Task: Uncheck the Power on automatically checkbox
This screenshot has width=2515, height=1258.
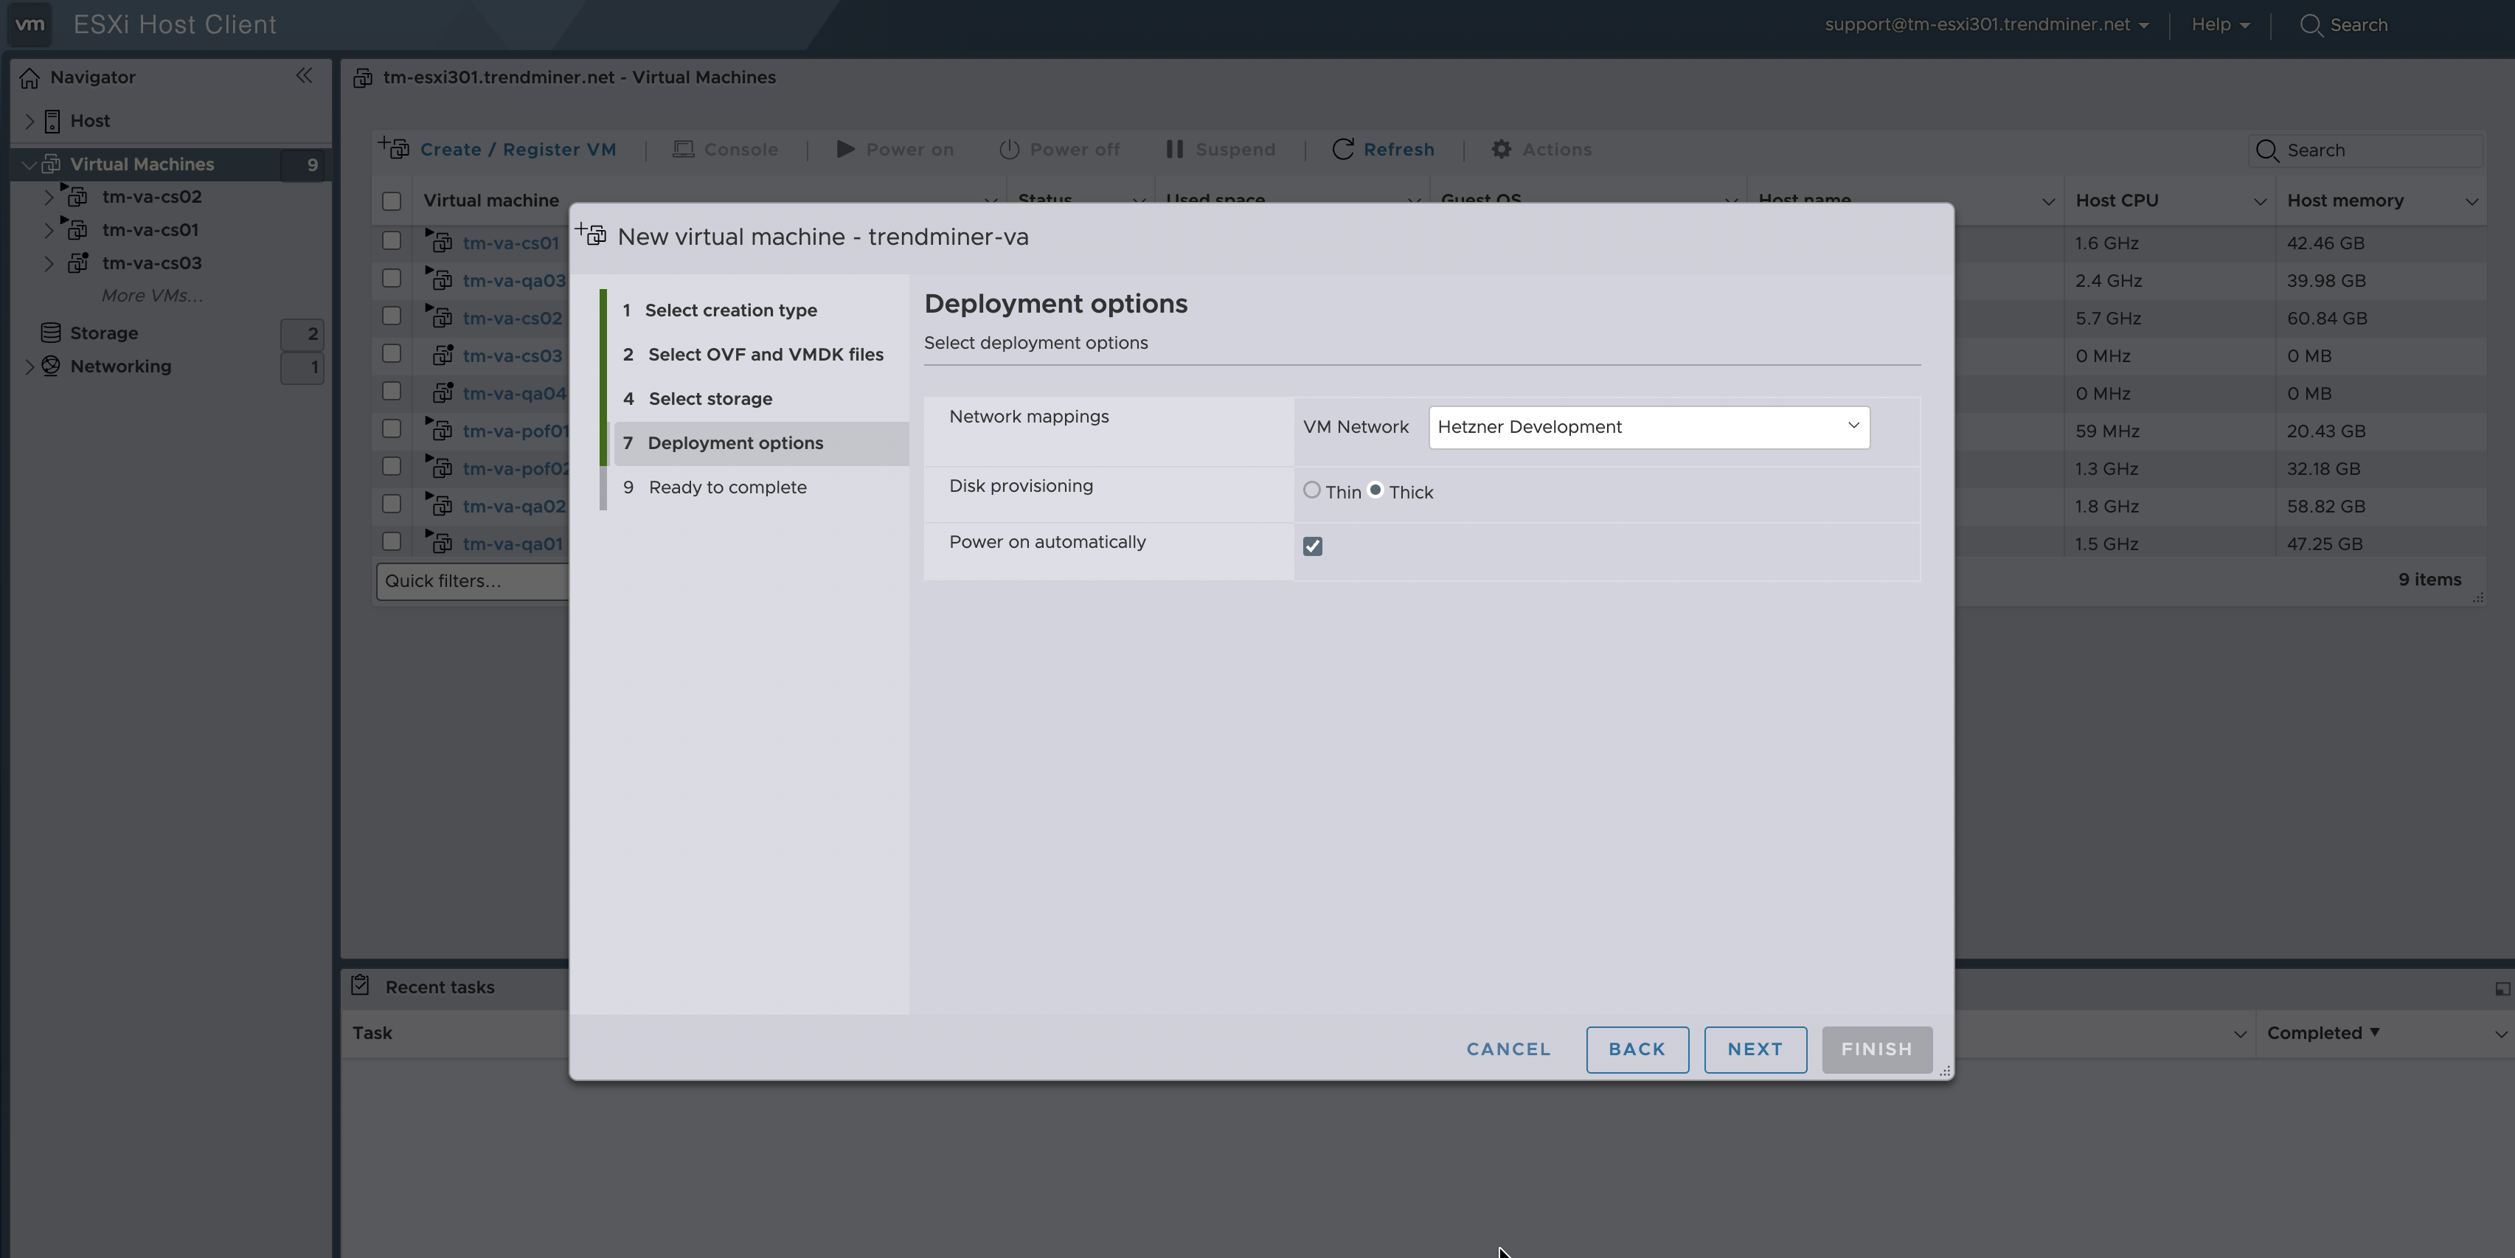Action: (1312, 546)
